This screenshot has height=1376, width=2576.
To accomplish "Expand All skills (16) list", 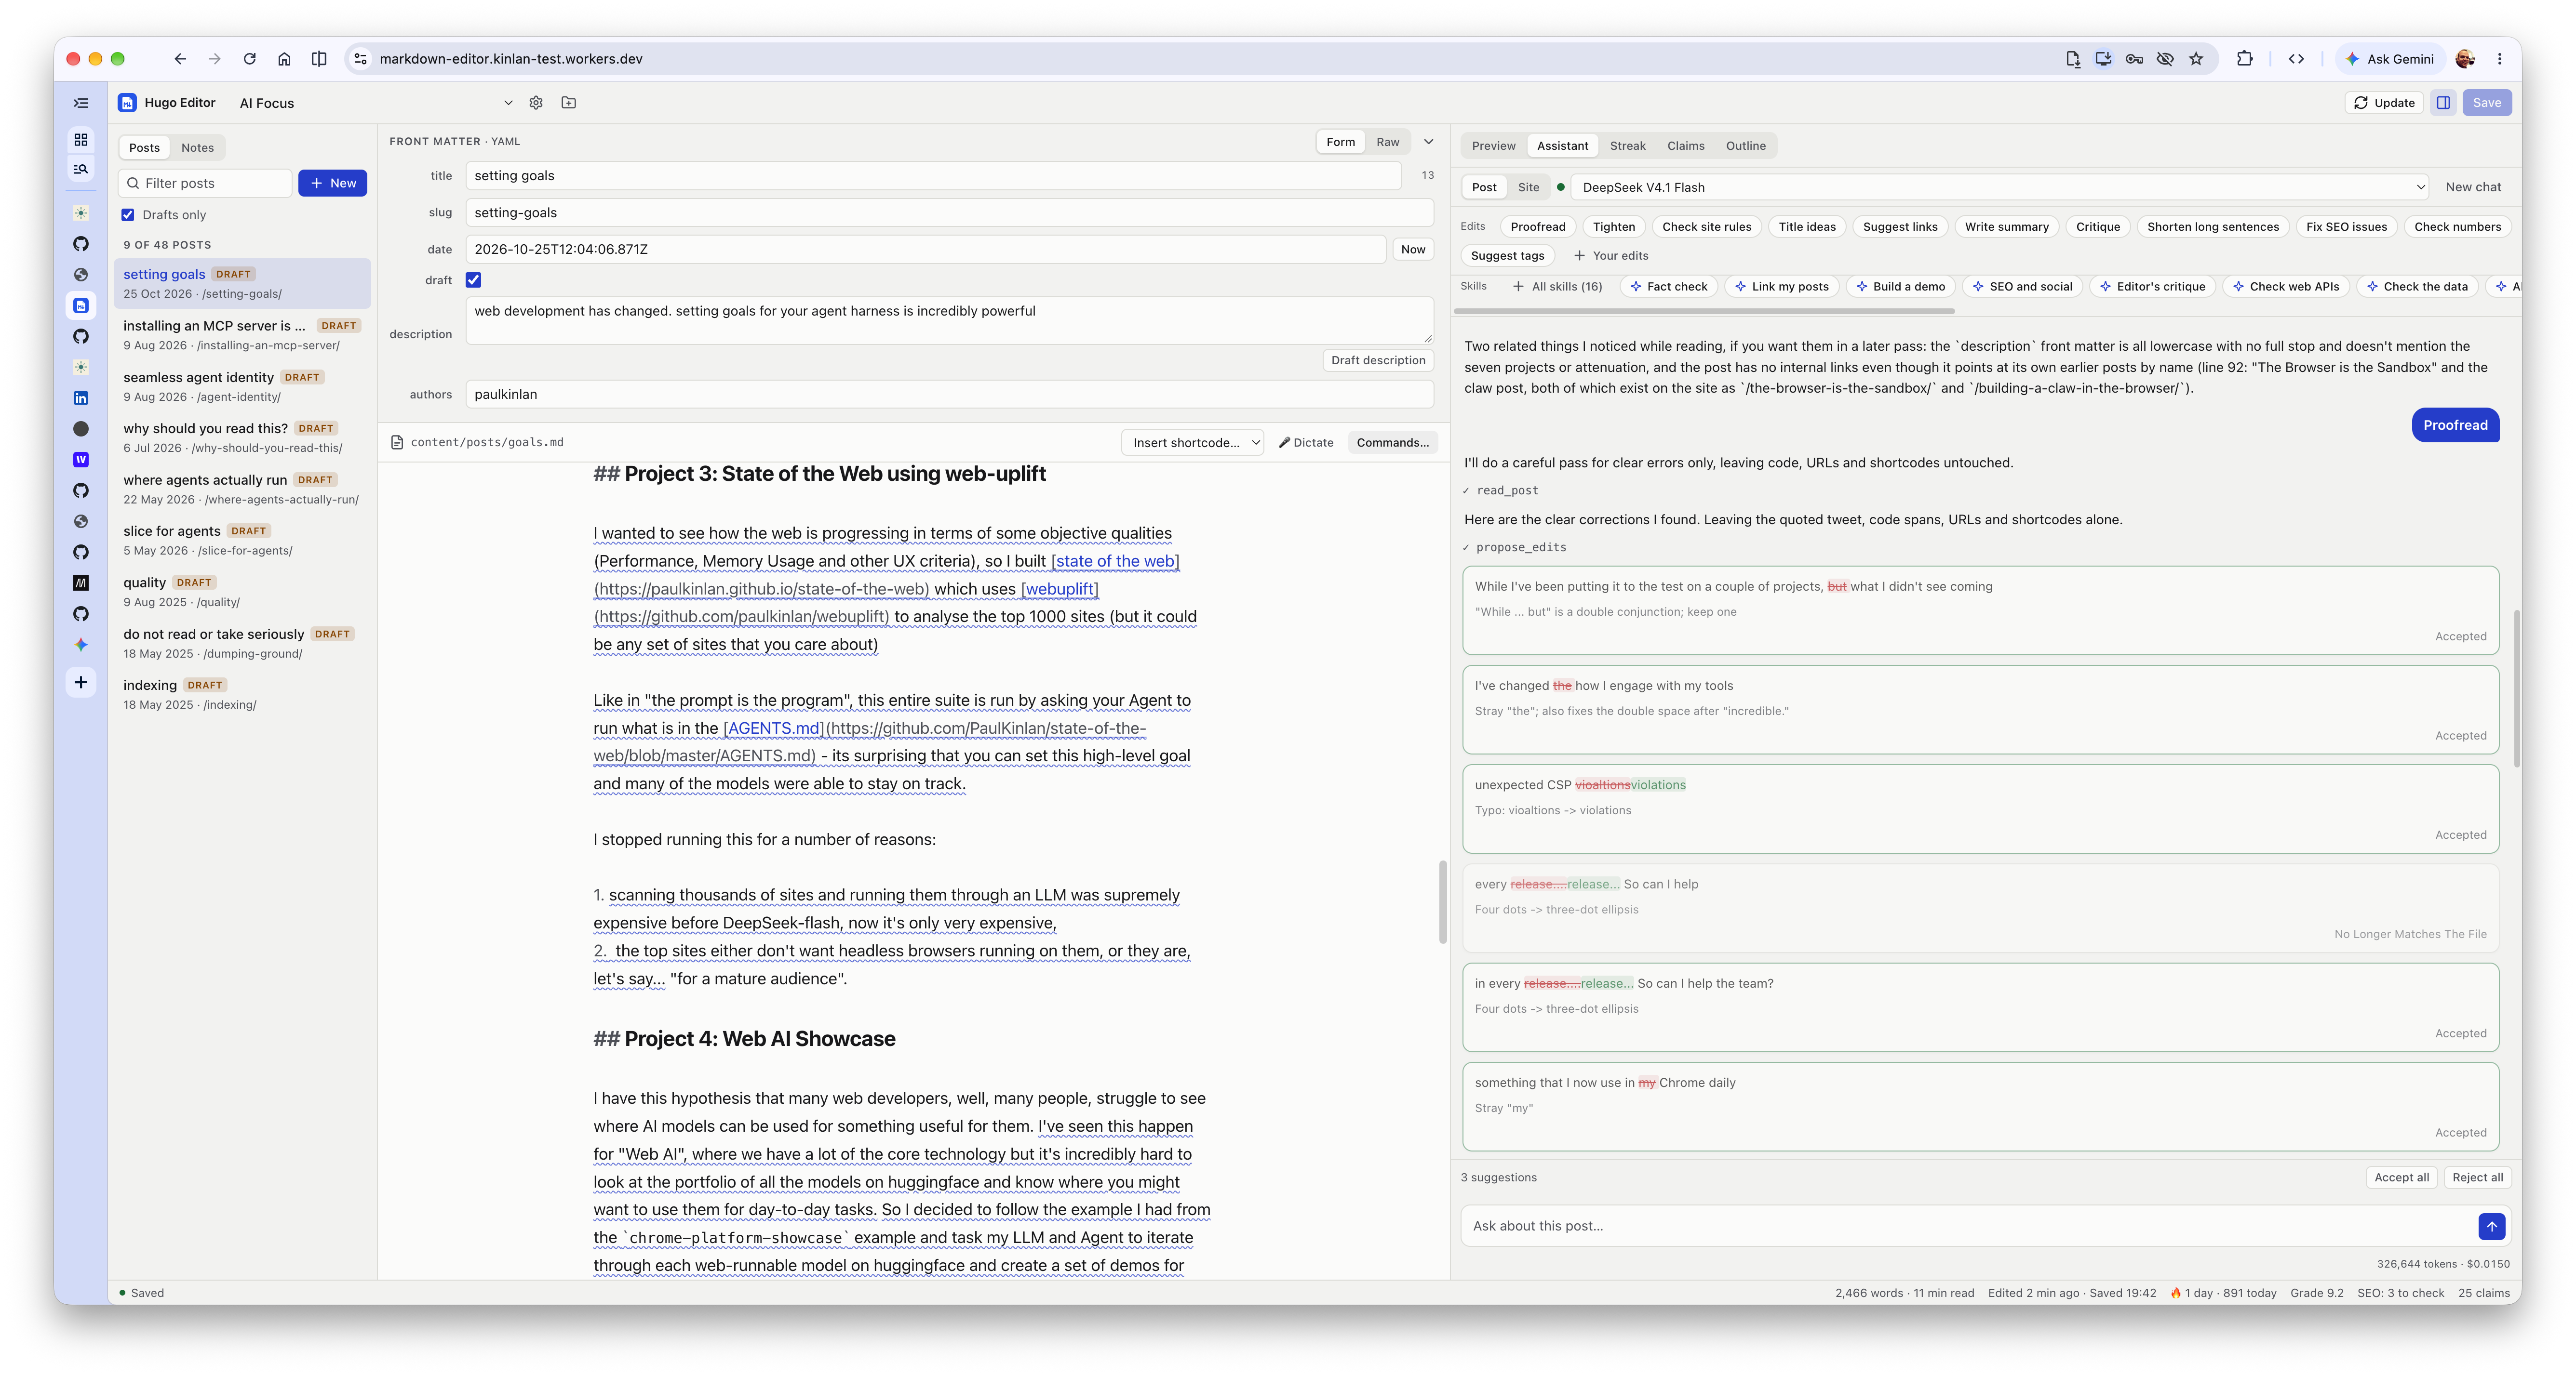I will pos(1558,287).
